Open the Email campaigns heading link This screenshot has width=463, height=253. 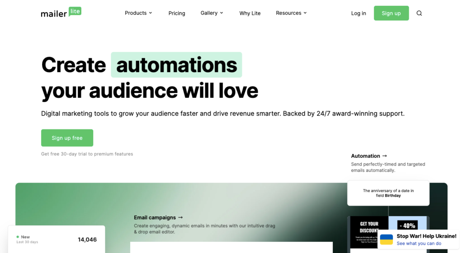tap(155, 217)
